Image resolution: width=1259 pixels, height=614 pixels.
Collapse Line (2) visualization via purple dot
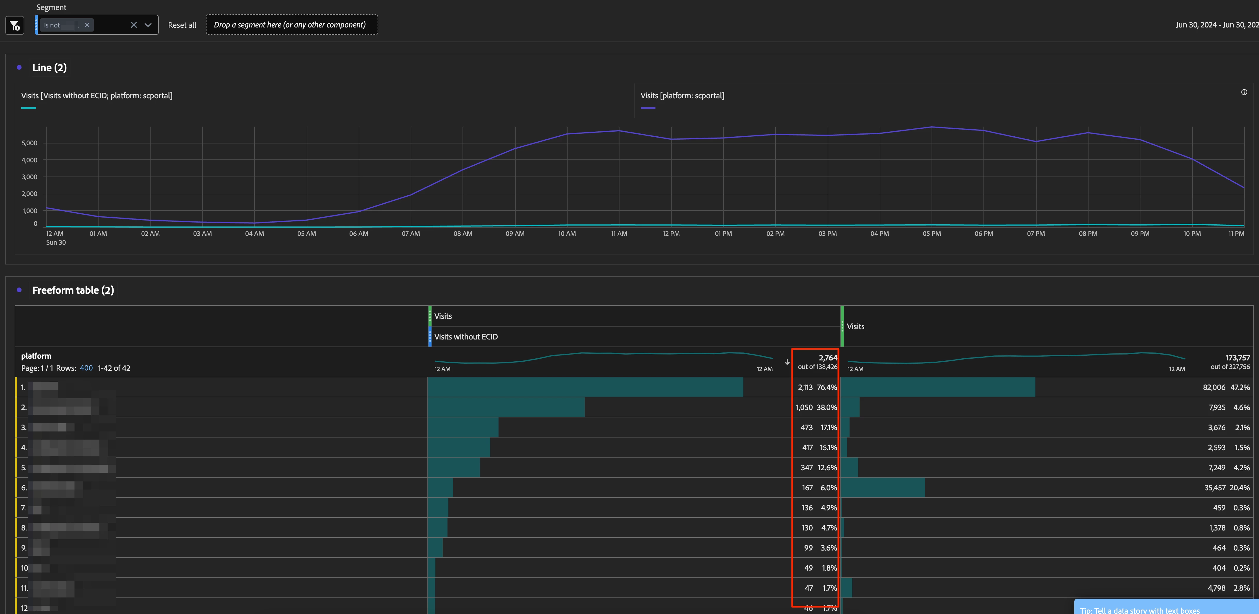click(x=19, y=68)
